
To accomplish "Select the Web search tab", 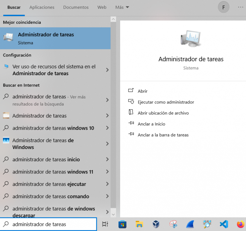I will [x=102, y=7].
